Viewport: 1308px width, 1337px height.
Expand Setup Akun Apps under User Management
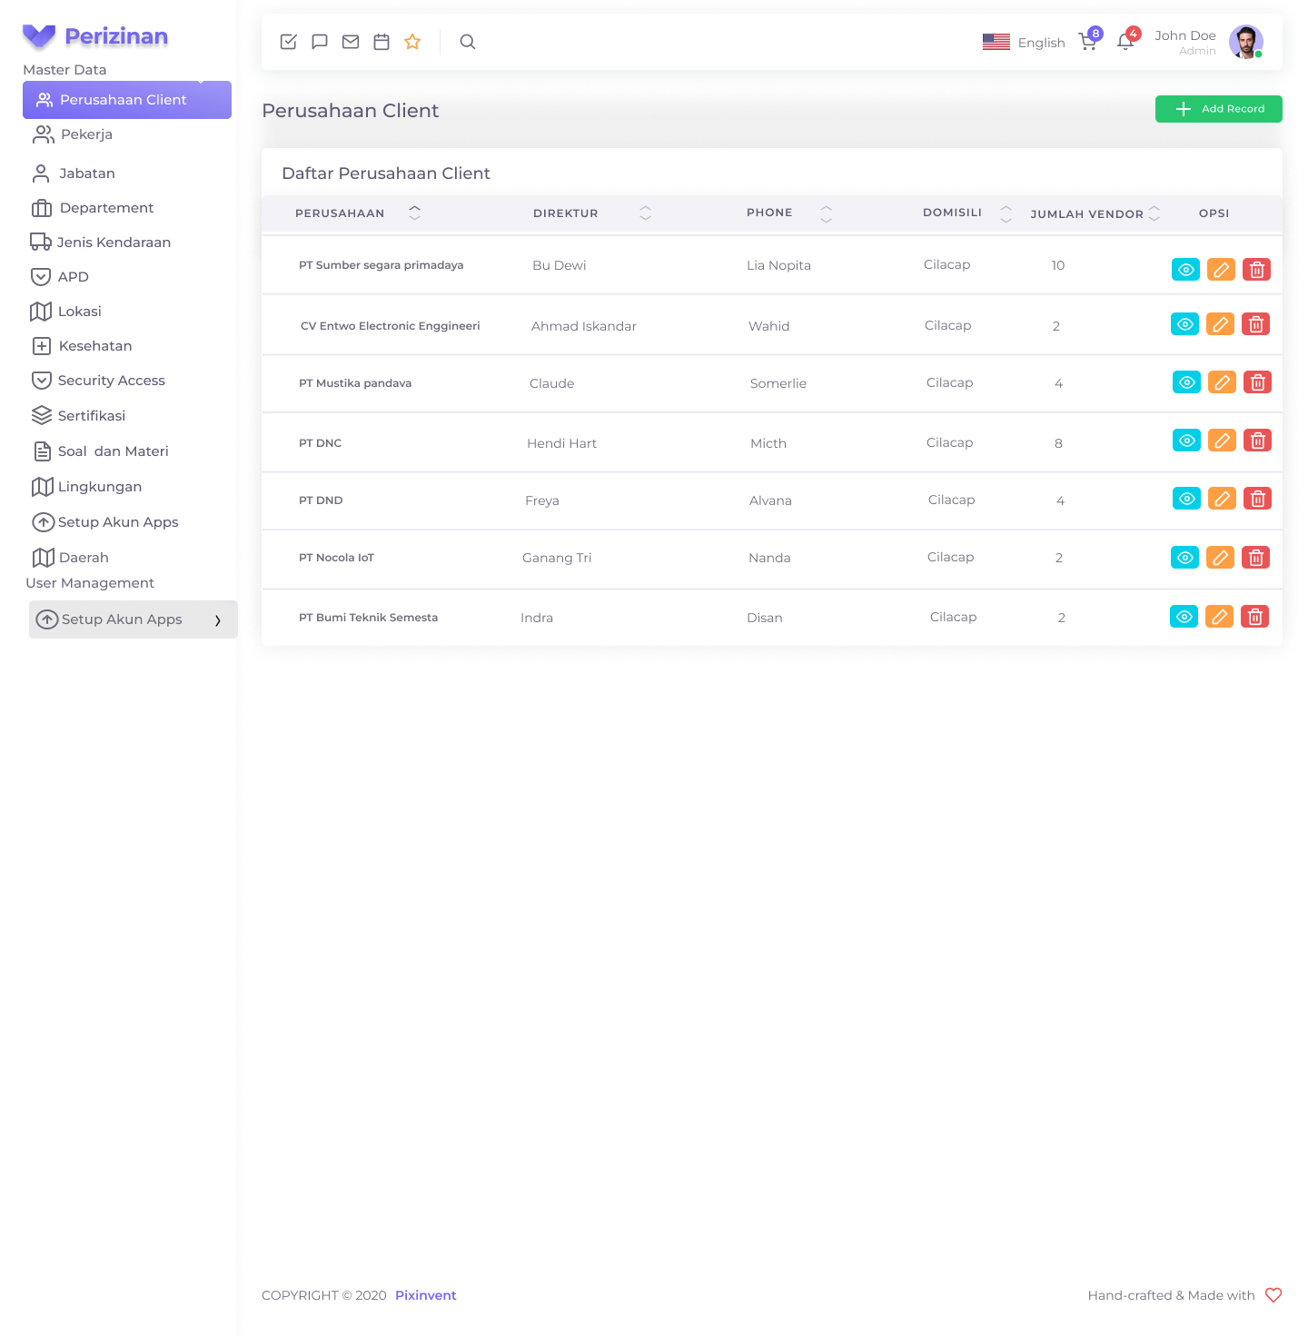click(x=133, y=619)
